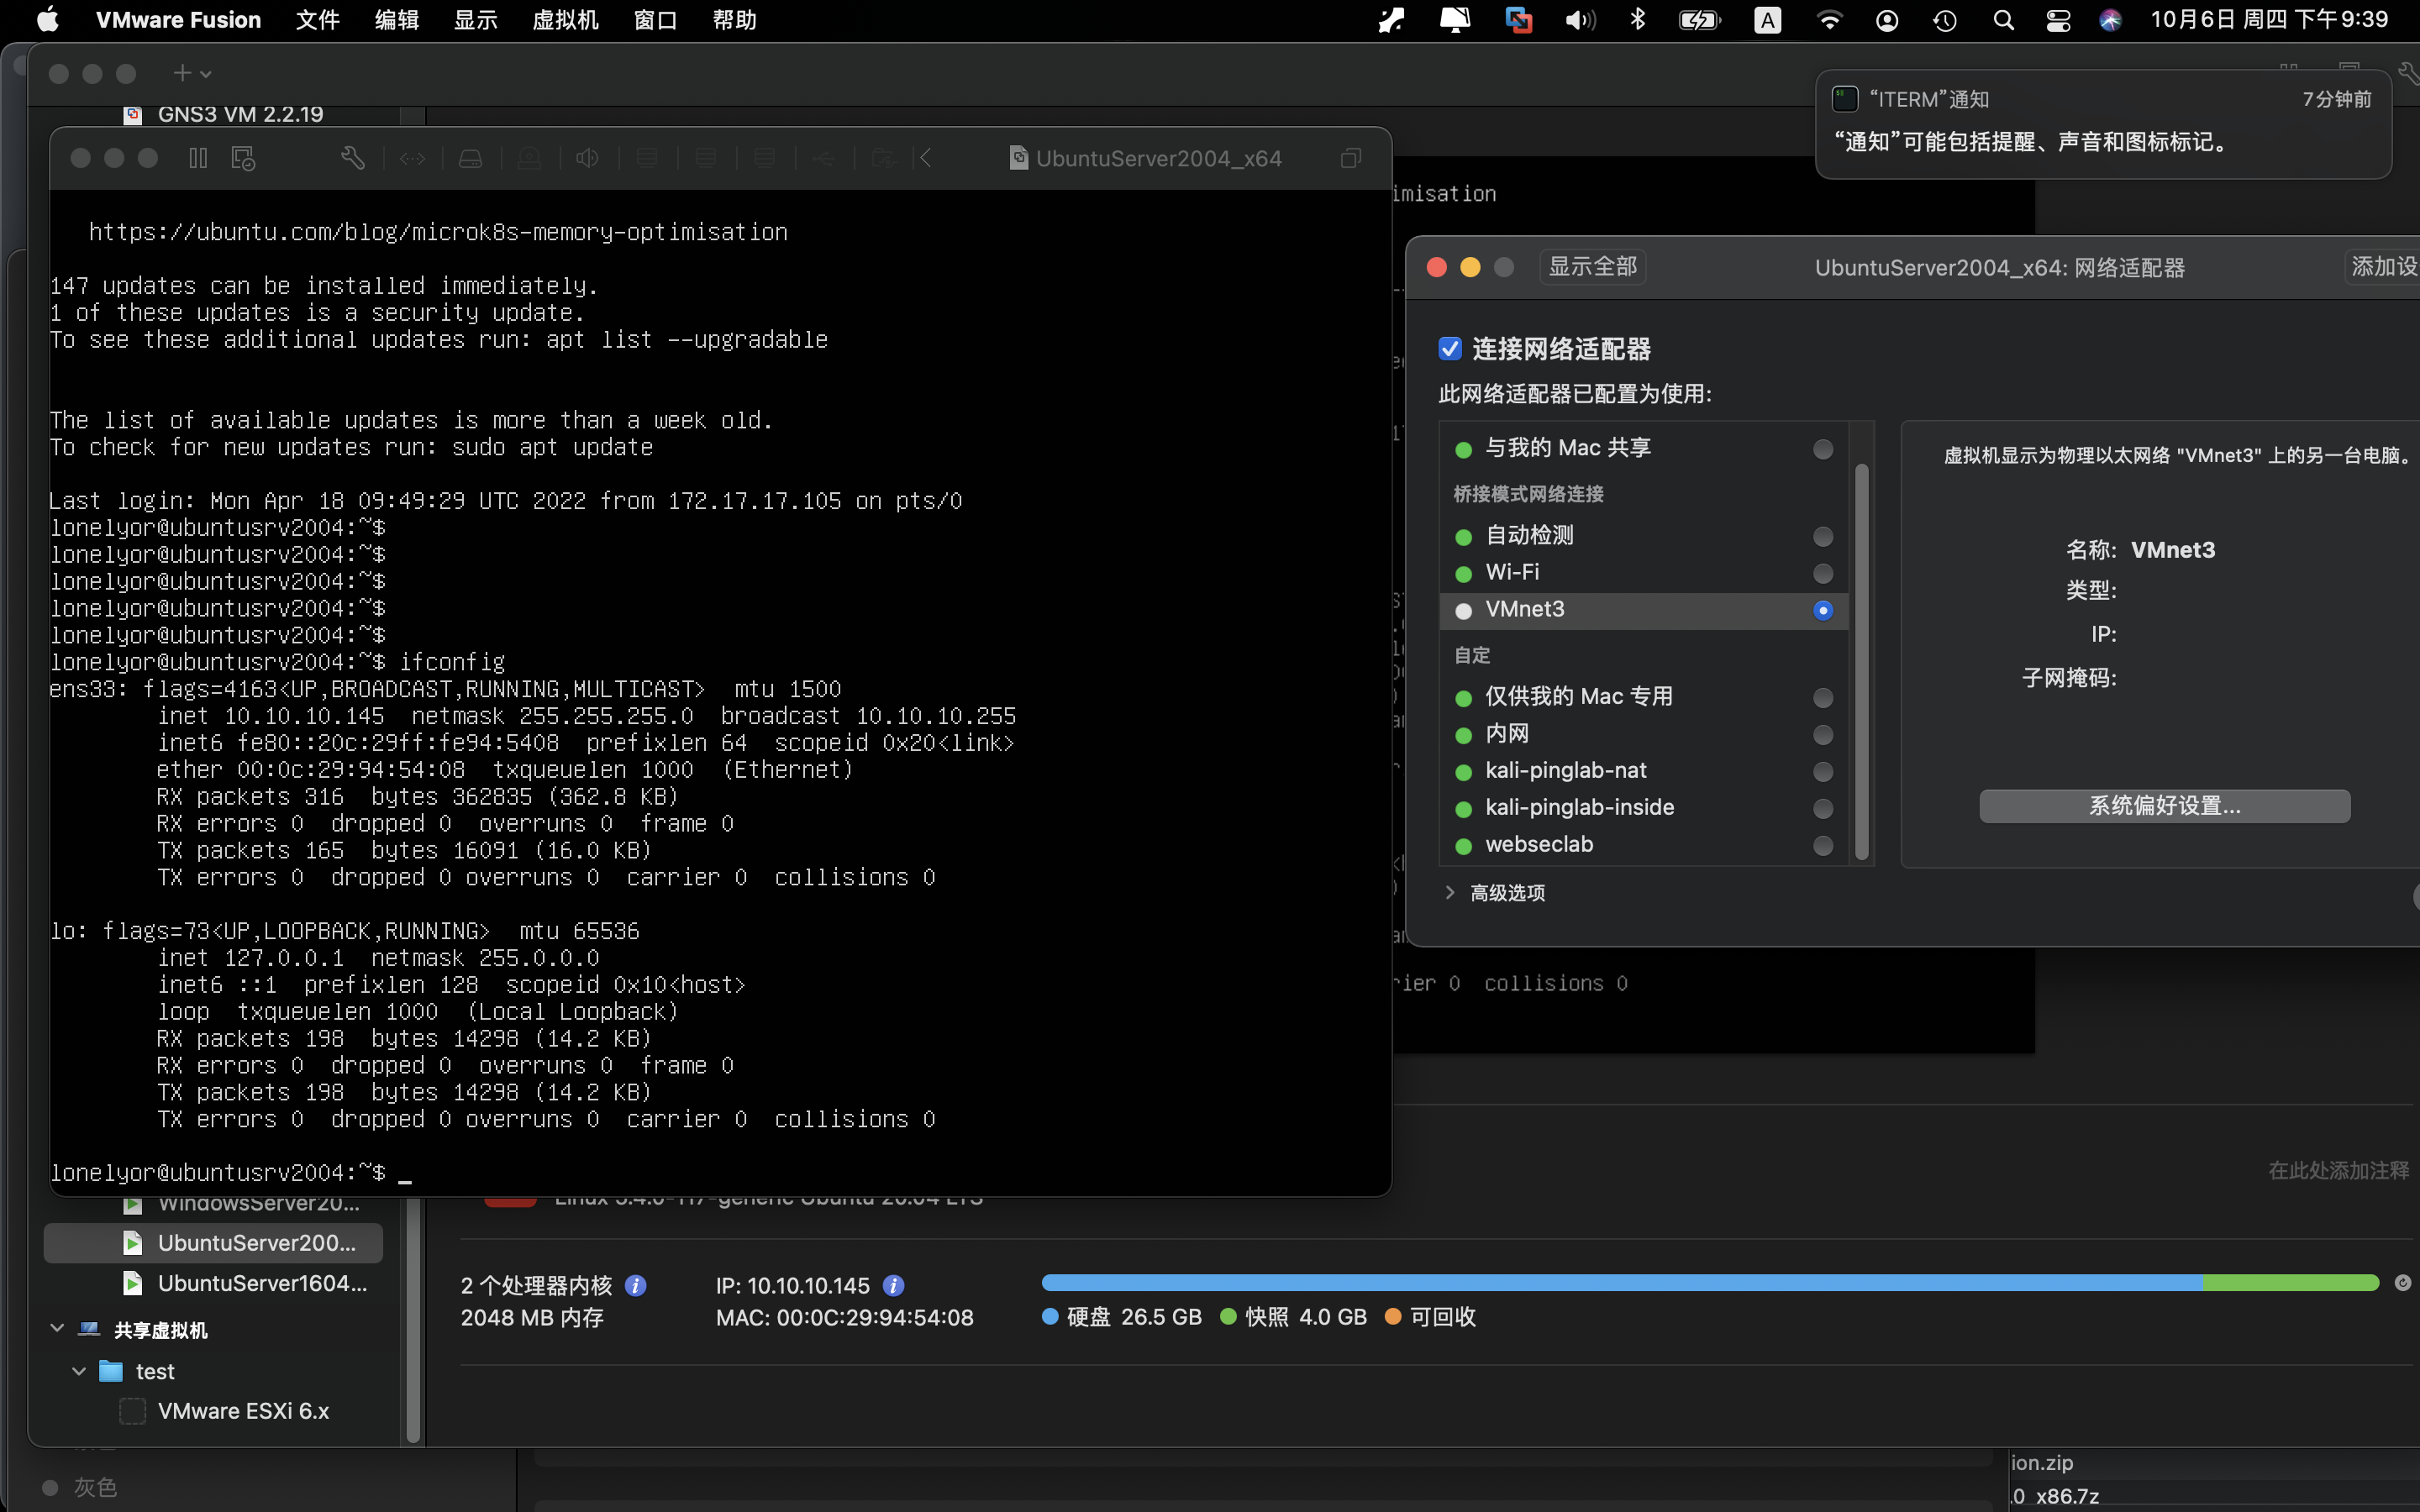The width and height of the screenshot is (2420, 1512).
Task: Open the Apple menu
Action: click(47, 20)
